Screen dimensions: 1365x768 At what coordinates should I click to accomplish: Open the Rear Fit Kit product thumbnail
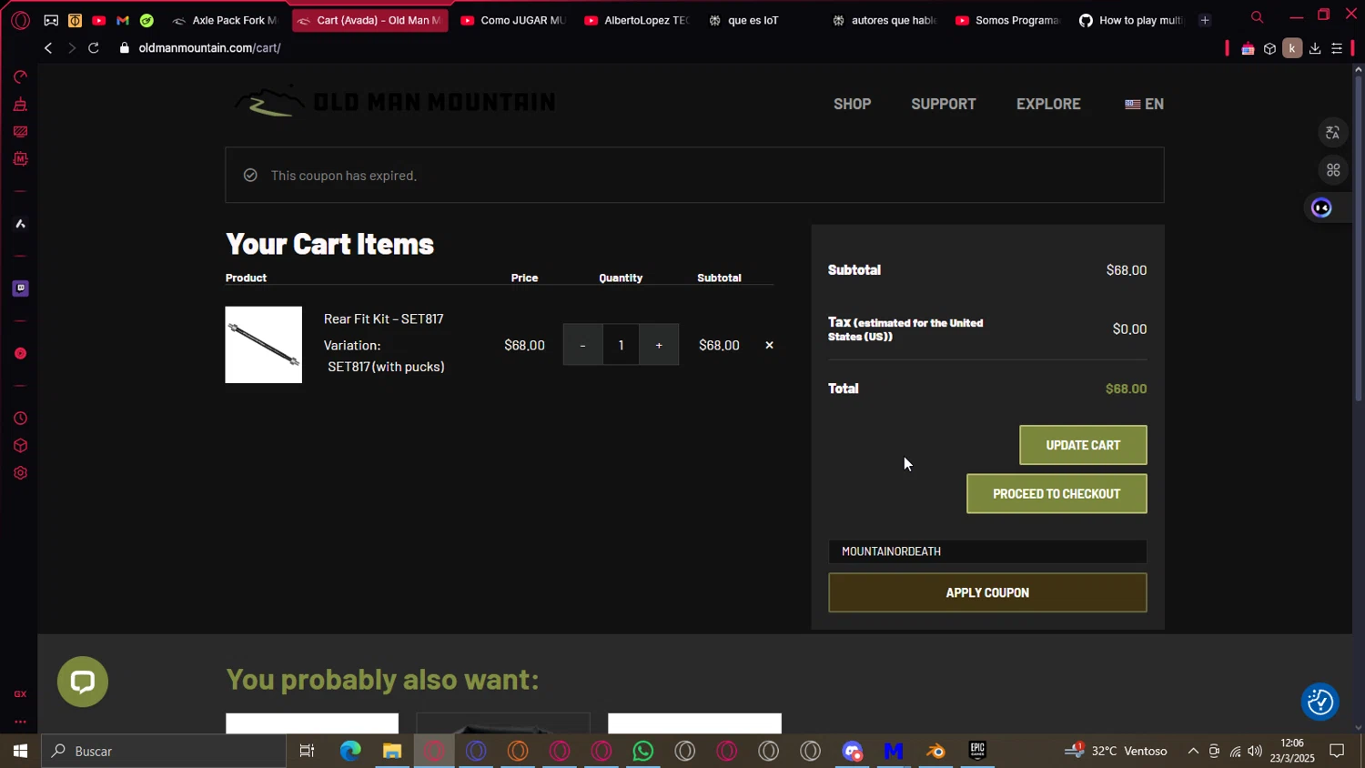point(264,345)
